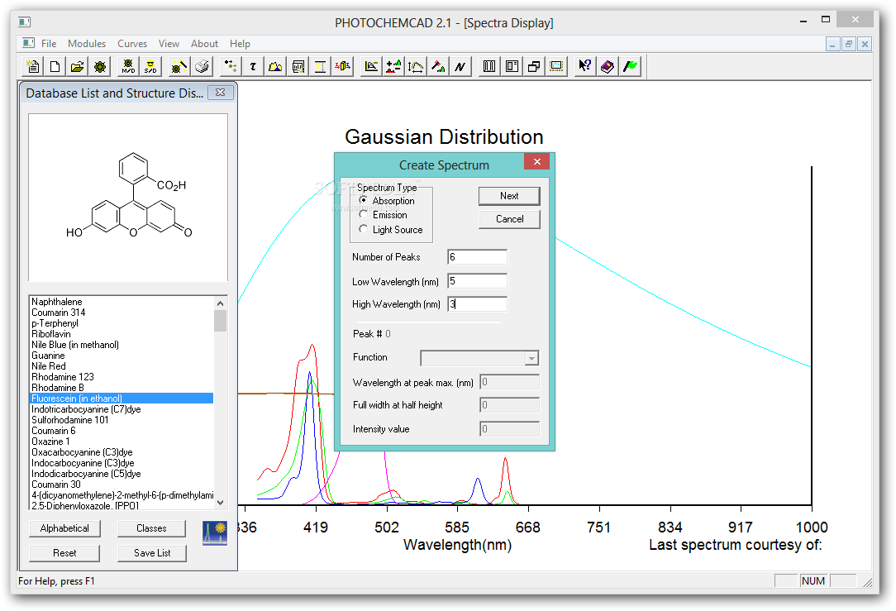This screenshot has height=611, width=896.
Task: Click the window with side list toolbar icon
Action: tap(512, 66)
